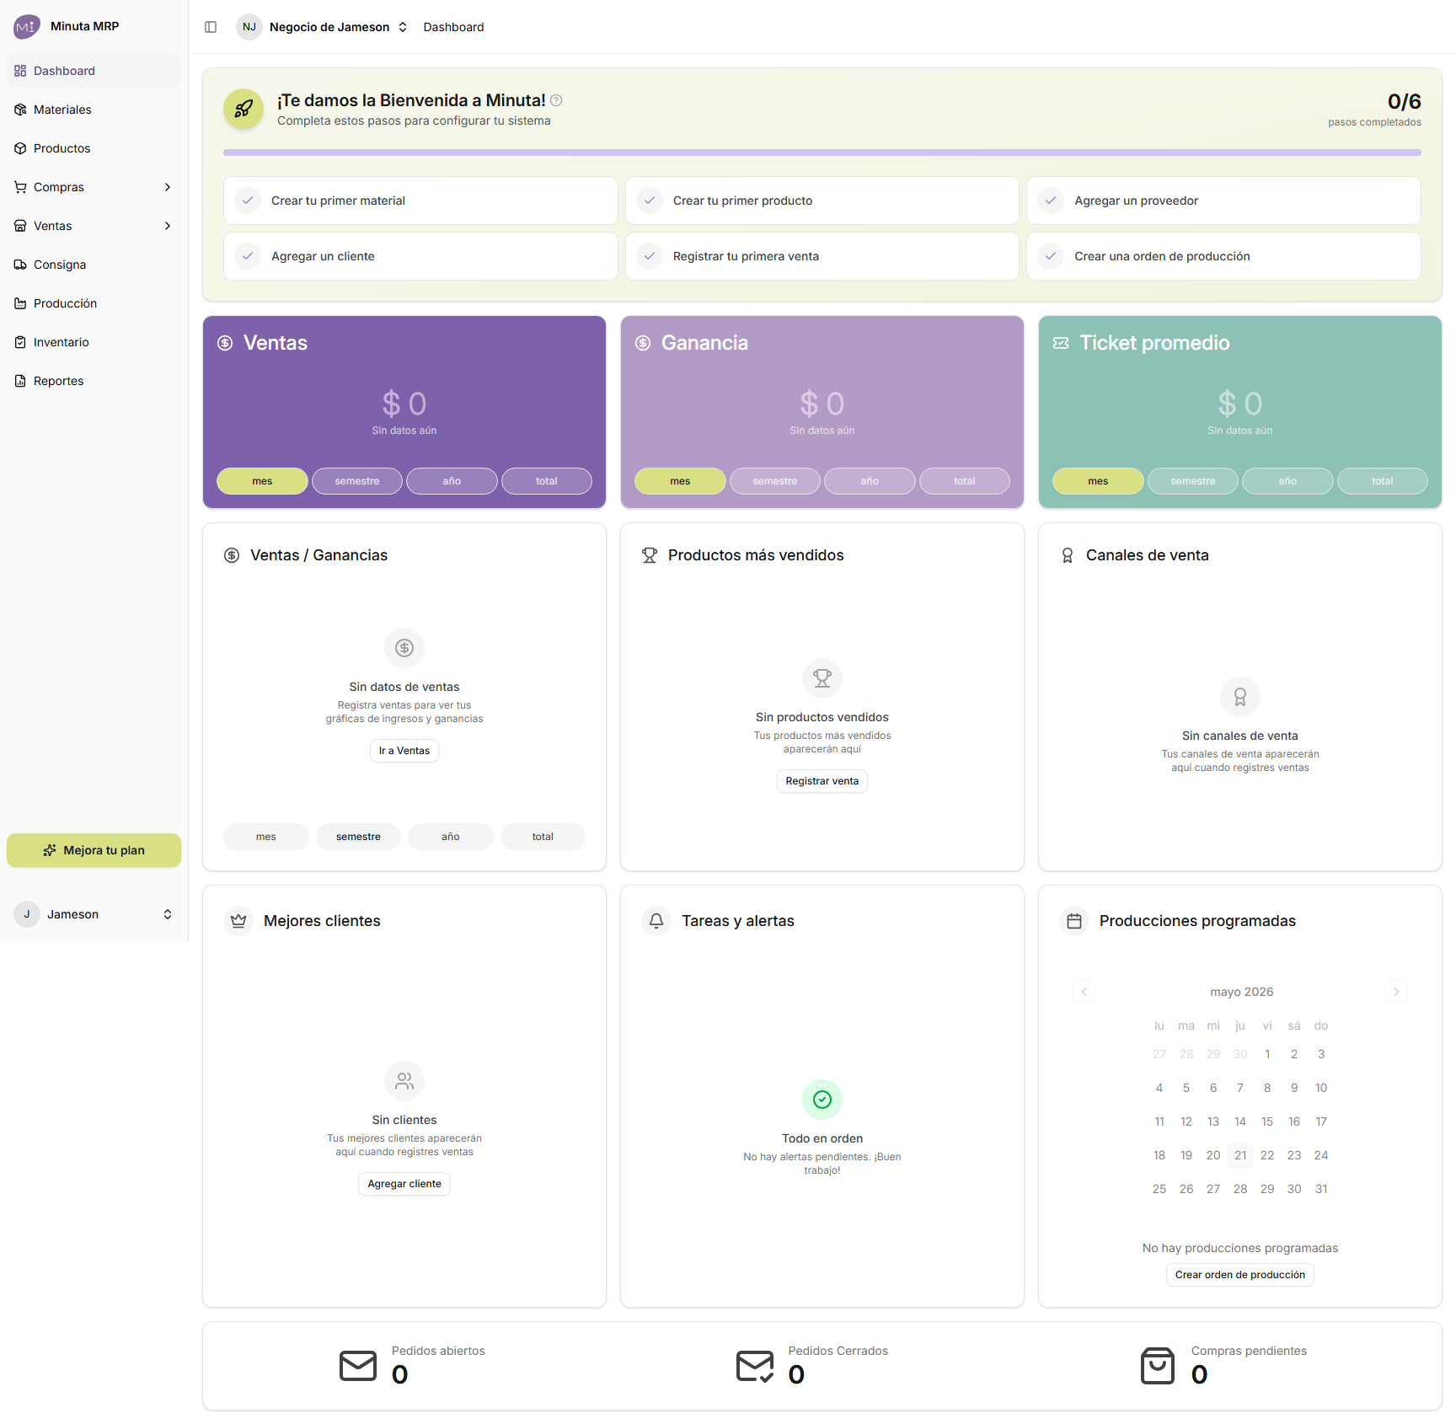Click the Sin datos de ventas dollar icon
This screenshot has height=1424, width=1456.
coord(404,648)
